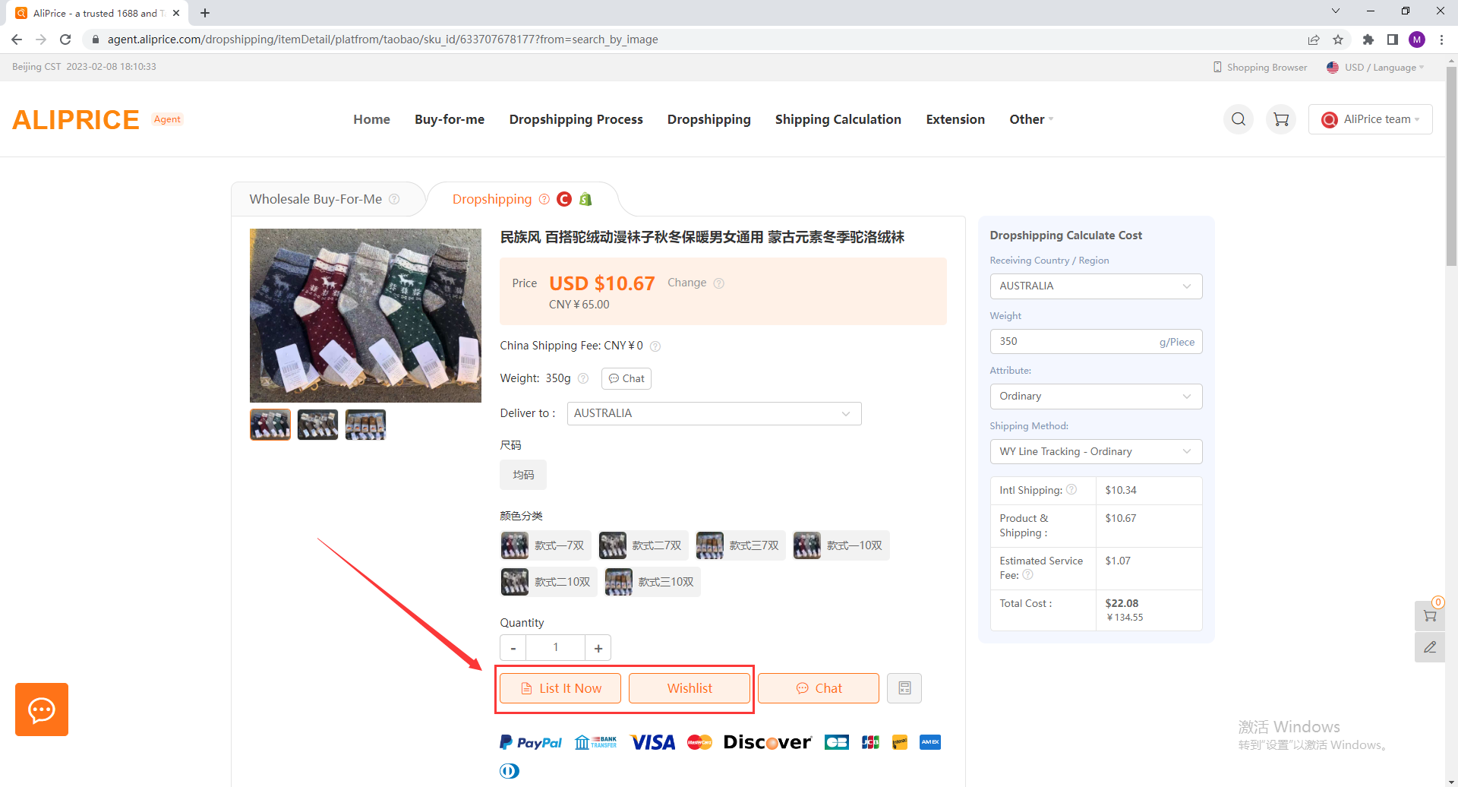Image resolution: width=1458 pixels, height=787 pixels.
Task: Open the shopping cart in header
Action: point(1281,119)
